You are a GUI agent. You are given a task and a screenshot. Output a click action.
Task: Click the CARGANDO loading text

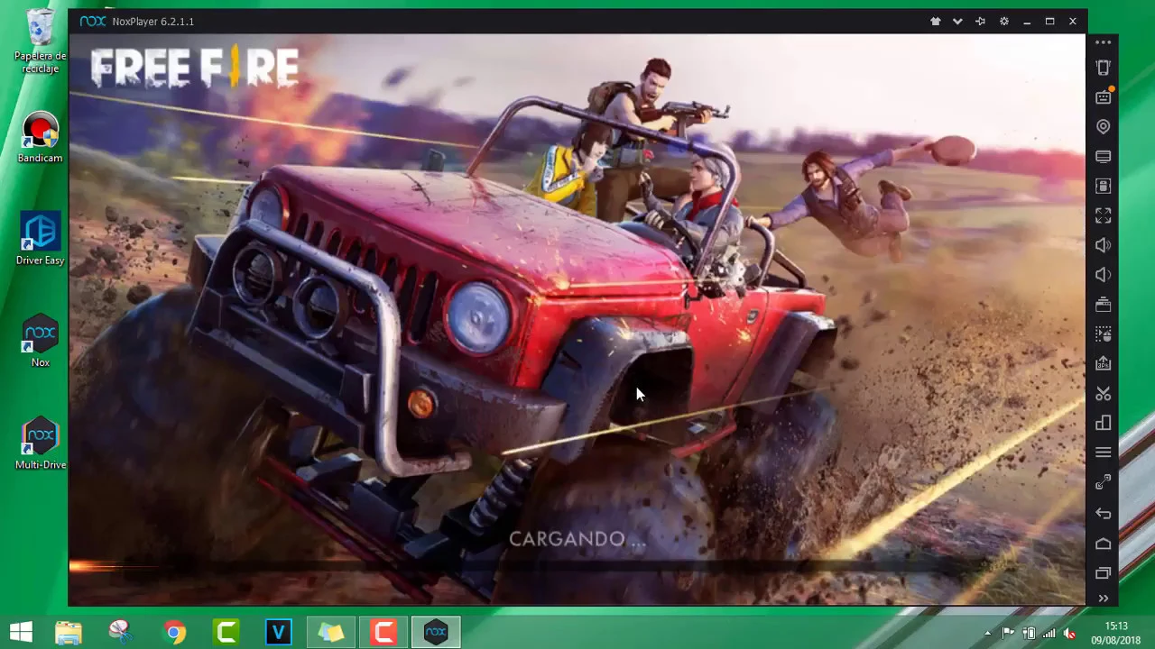[x=577, y=539]
